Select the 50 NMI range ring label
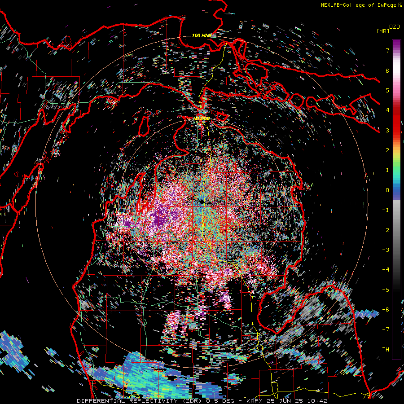Viewport: 404px width, 404px height. pyautogui.click(x=202, y=119)
